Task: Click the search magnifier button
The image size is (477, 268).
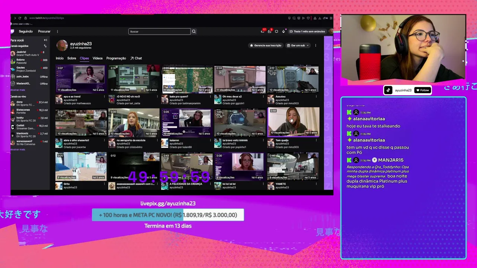Action: click(194, 32)
